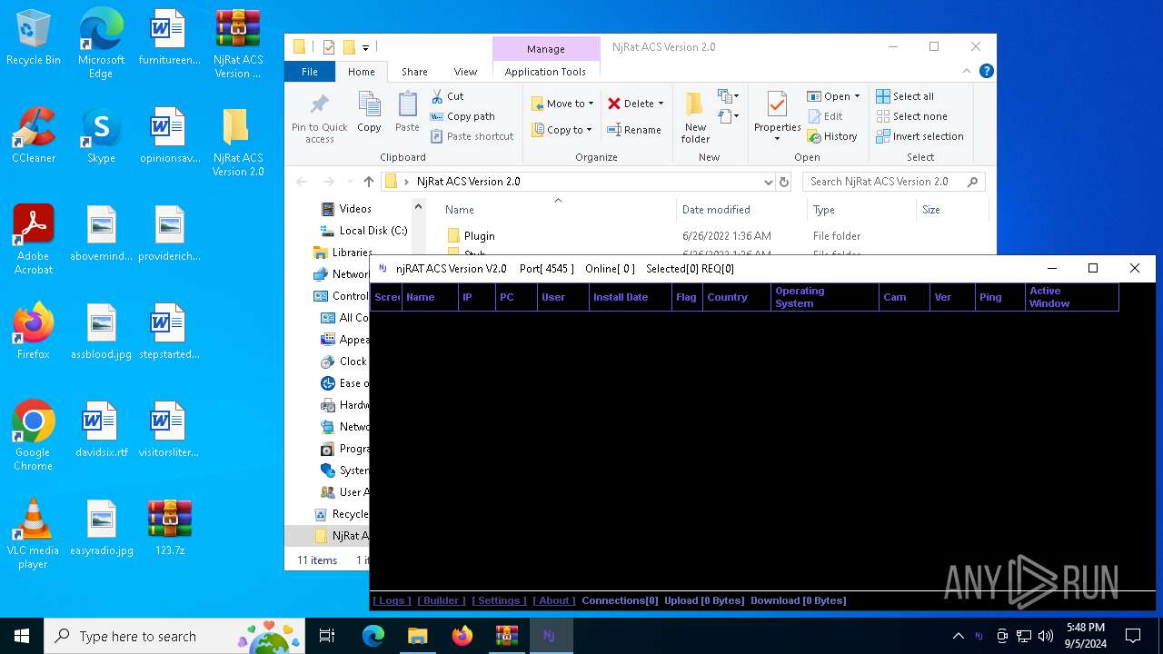Screen dimensions: 1163x654
Task: Click Copy path in ribbon
Action: point(462,116)
